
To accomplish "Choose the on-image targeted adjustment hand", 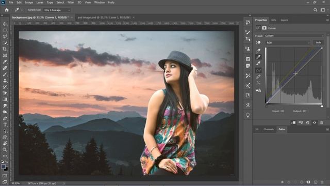I will [x=258, y=42].
